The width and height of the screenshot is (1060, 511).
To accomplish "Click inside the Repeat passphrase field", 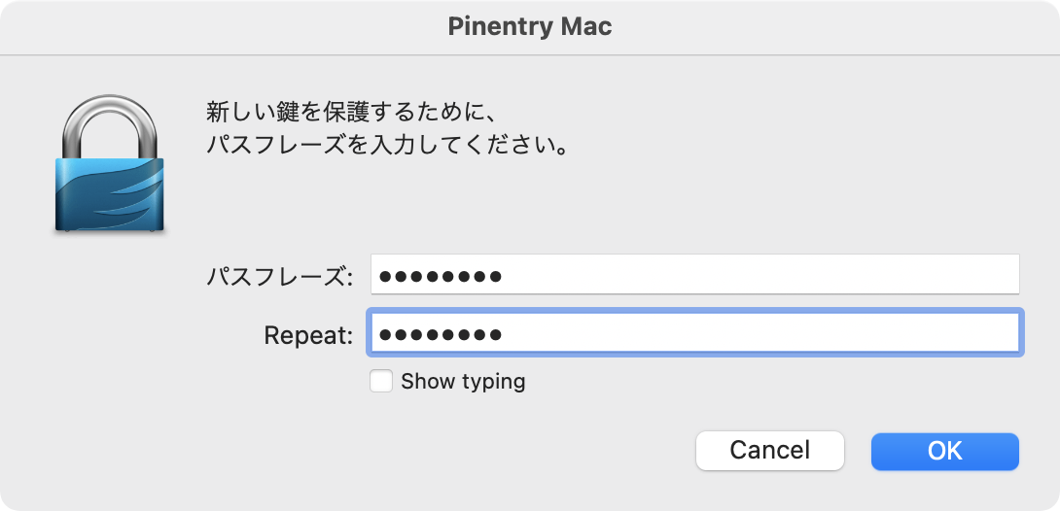I will click(x=695, y=332).
